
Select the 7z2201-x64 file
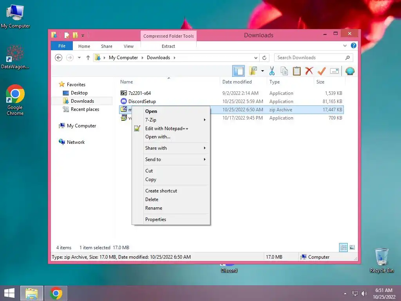[x=139, y=93]
